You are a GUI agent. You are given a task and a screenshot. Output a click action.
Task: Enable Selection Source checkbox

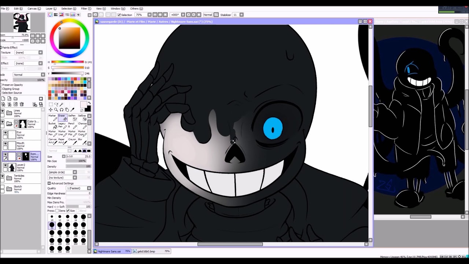tap(1, 93)
